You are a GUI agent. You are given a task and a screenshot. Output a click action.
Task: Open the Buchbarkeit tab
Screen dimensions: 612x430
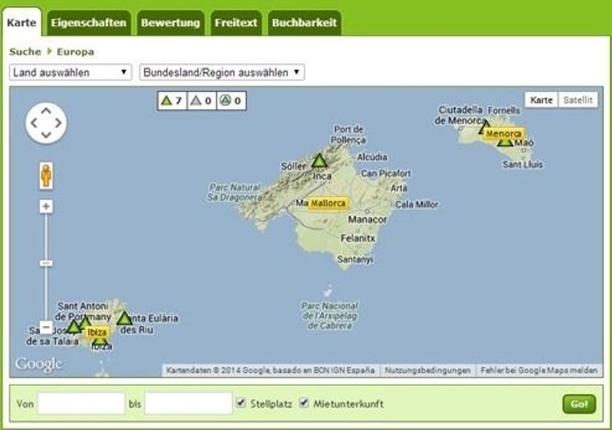point(304,23)
